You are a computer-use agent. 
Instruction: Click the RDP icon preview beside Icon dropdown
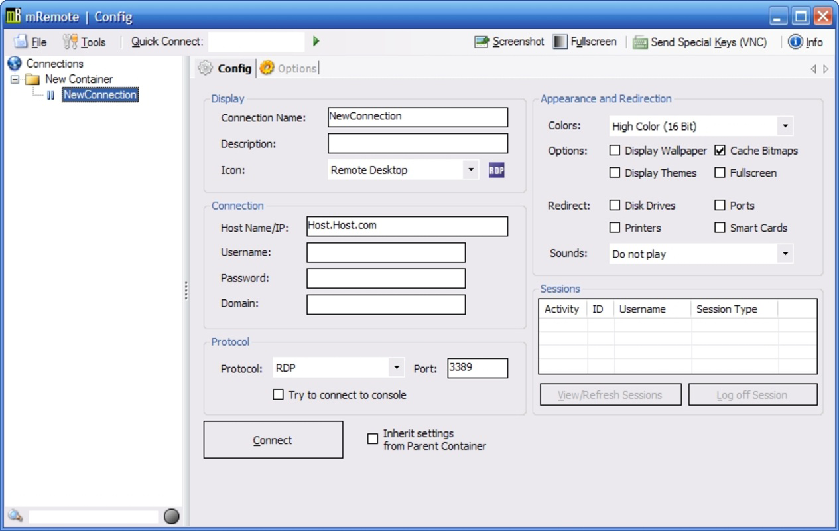point(496,170)
